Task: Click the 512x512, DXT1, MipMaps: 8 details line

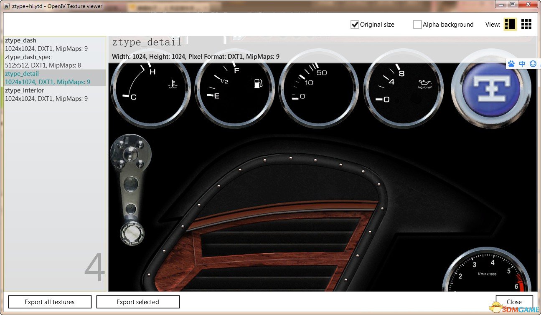Action: click(x=43, y=65)
